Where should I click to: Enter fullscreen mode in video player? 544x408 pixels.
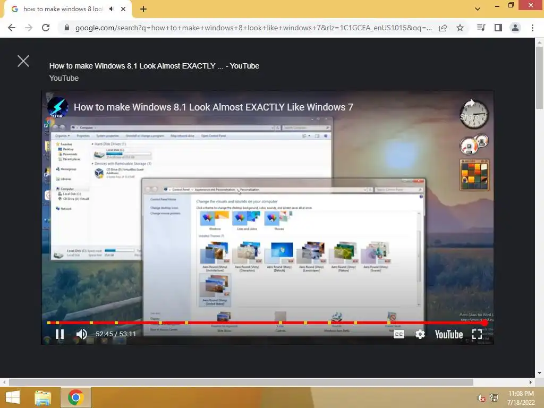(x=477, y=334)
